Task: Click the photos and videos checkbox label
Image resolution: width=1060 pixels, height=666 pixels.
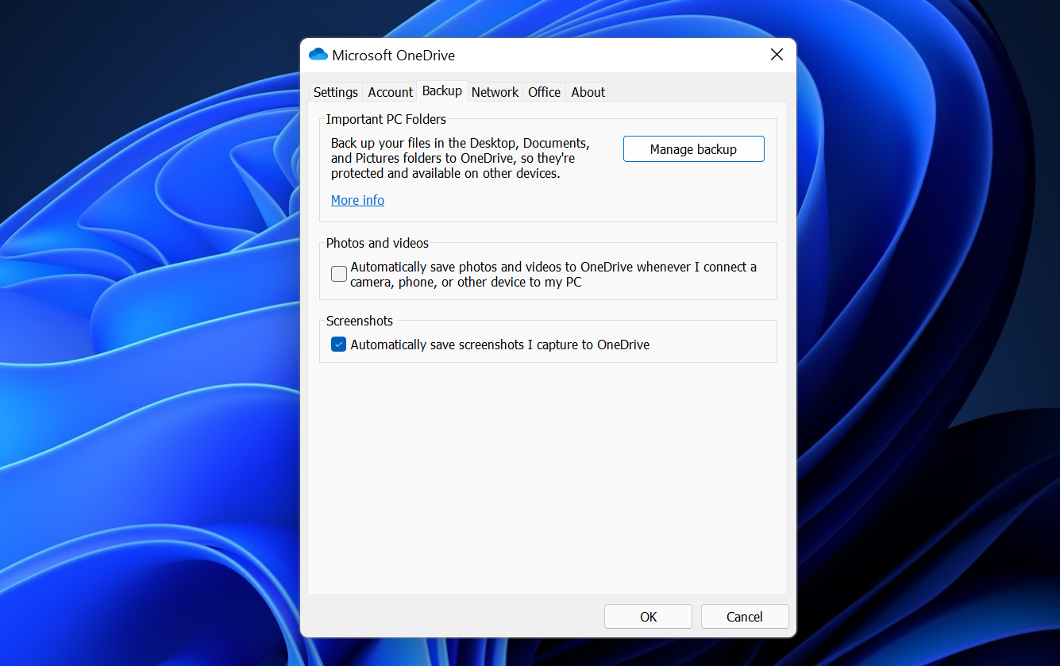Action: (x=553, y=274)
